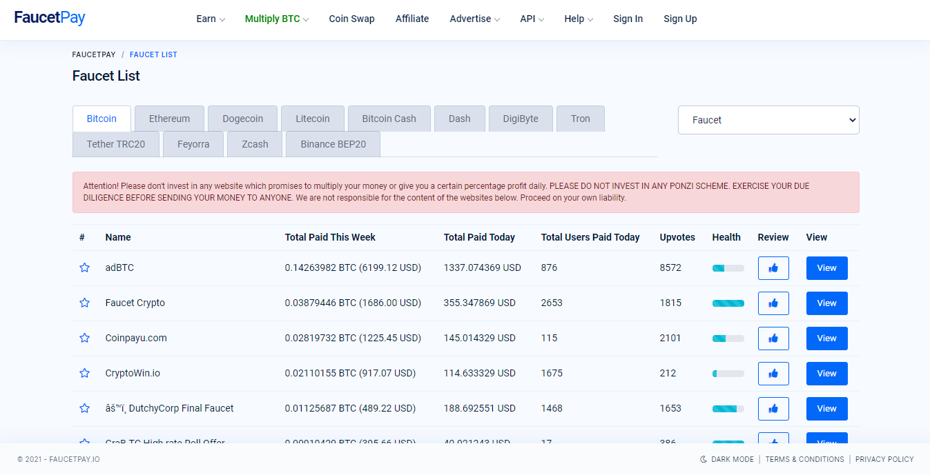Open the Faucet type dropdown
930x475 pixels.
pos(768,120)
